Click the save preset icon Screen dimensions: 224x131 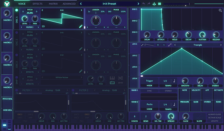click(x=154, y=4)
